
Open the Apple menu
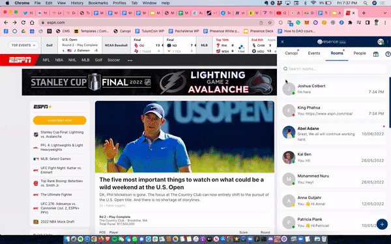coord(7,3)
